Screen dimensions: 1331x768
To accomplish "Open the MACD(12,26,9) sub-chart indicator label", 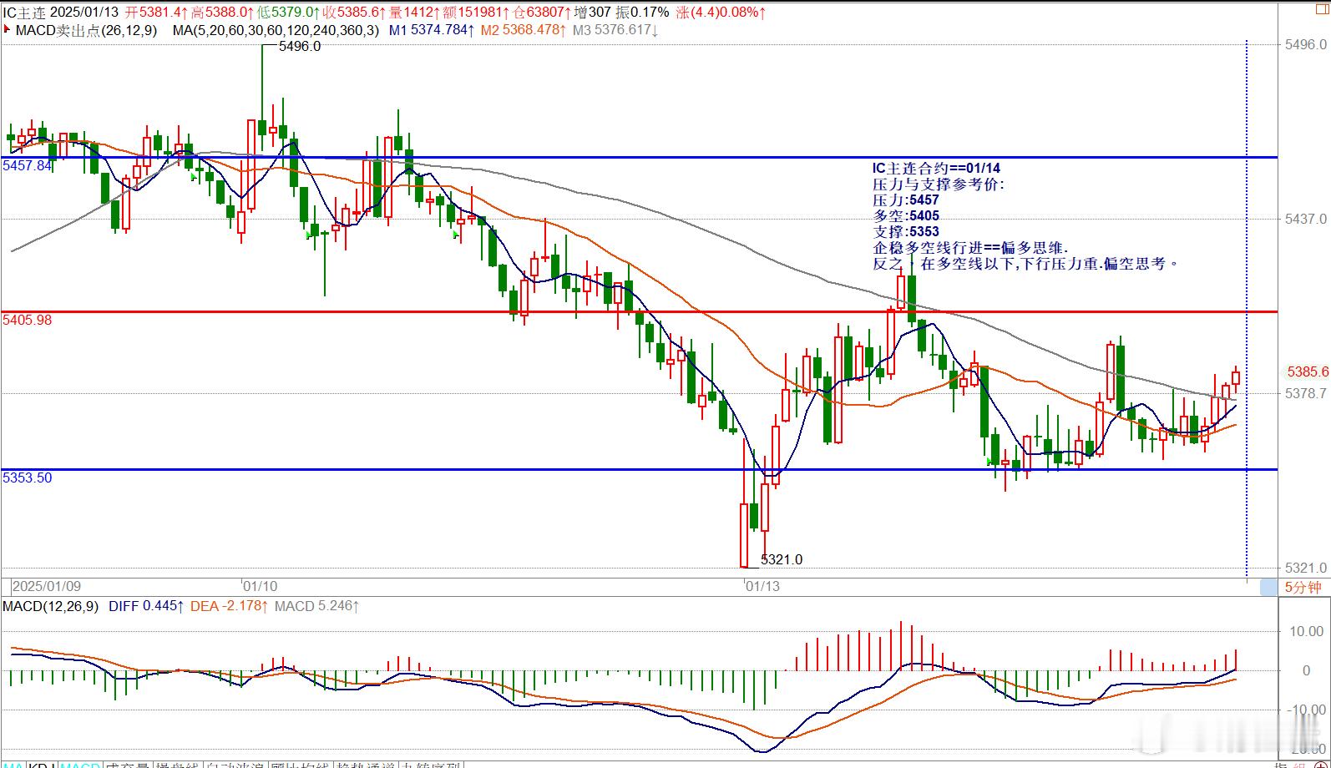I will 51,606.
